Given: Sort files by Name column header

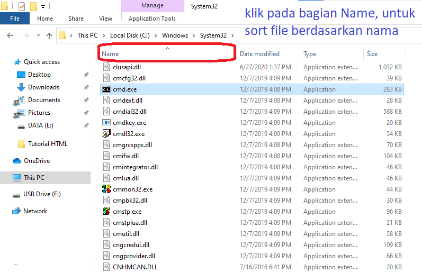Looking at the screenshot, I should (x=167, y=54).
